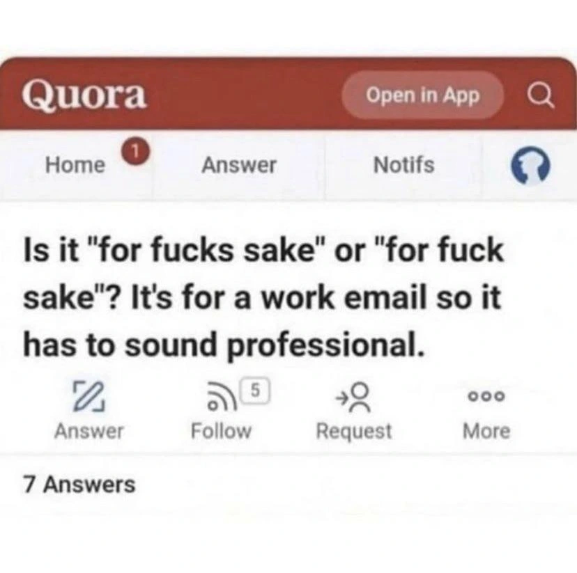Expand the More options label
577x573 pixels.
[x=486, y=431]
